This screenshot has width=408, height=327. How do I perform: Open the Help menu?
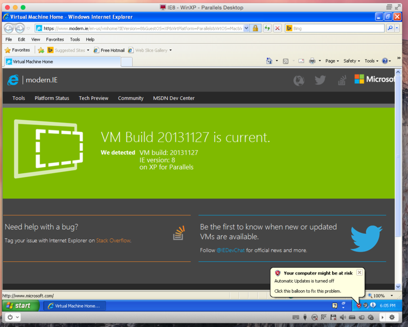pyautogui.click(x=90, y=40)
